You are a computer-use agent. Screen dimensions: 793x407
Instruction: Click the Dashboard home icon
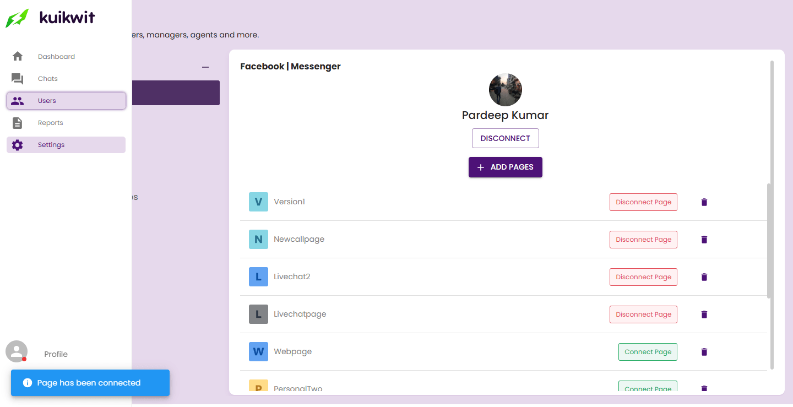click(x=18, y=56)
